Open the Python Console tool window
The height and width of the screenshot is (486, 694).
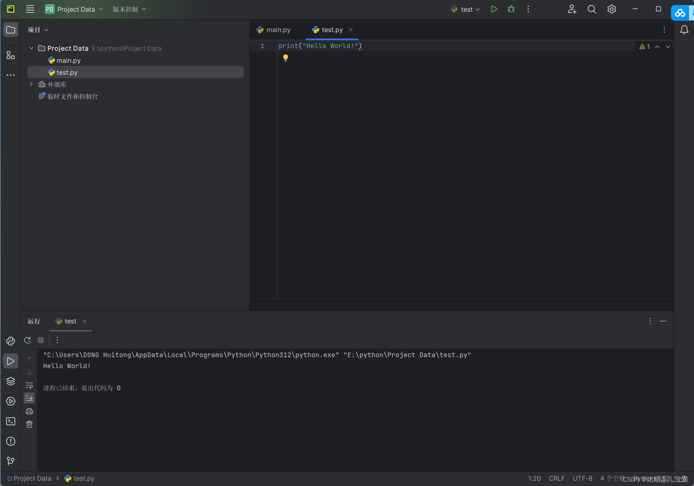click(x=11, y=341)
